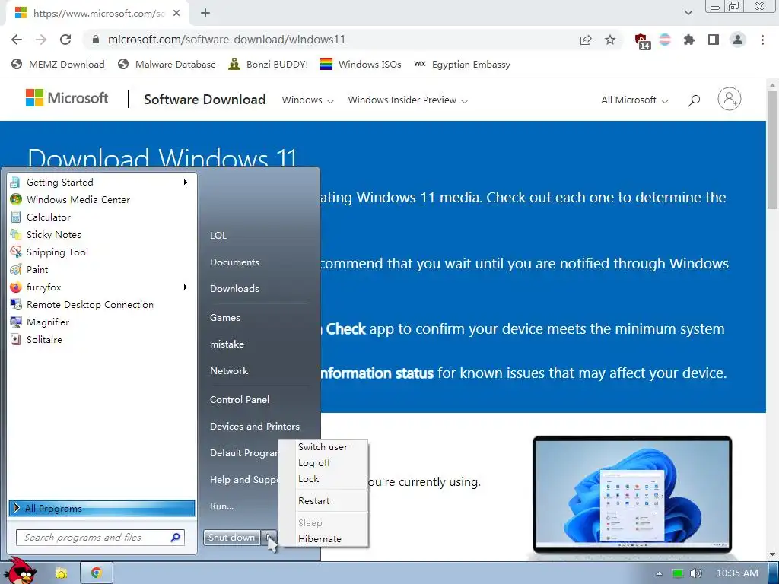This screenshot has height=584, width=779.
Task: Click the page vertical scrollbar thumb
Action: pyautogui.click(x=772, y=149)
